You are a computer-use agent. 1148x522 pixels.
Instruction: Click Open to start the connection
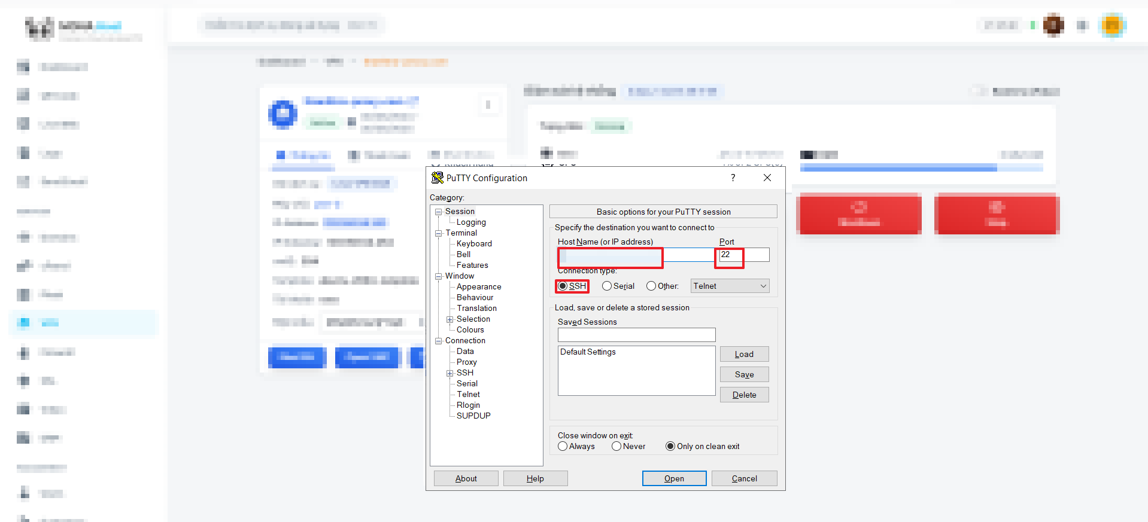(674, 478)
